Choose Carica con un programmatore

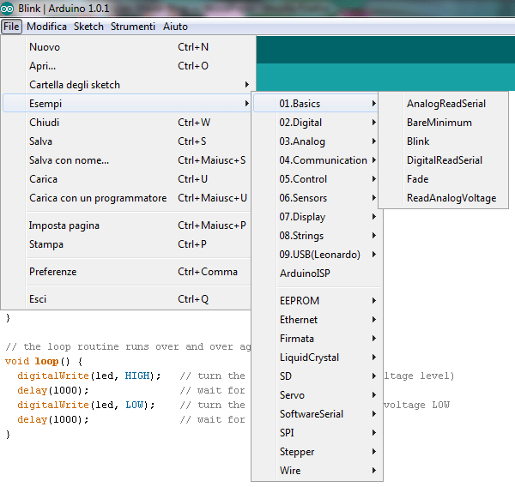98,198
